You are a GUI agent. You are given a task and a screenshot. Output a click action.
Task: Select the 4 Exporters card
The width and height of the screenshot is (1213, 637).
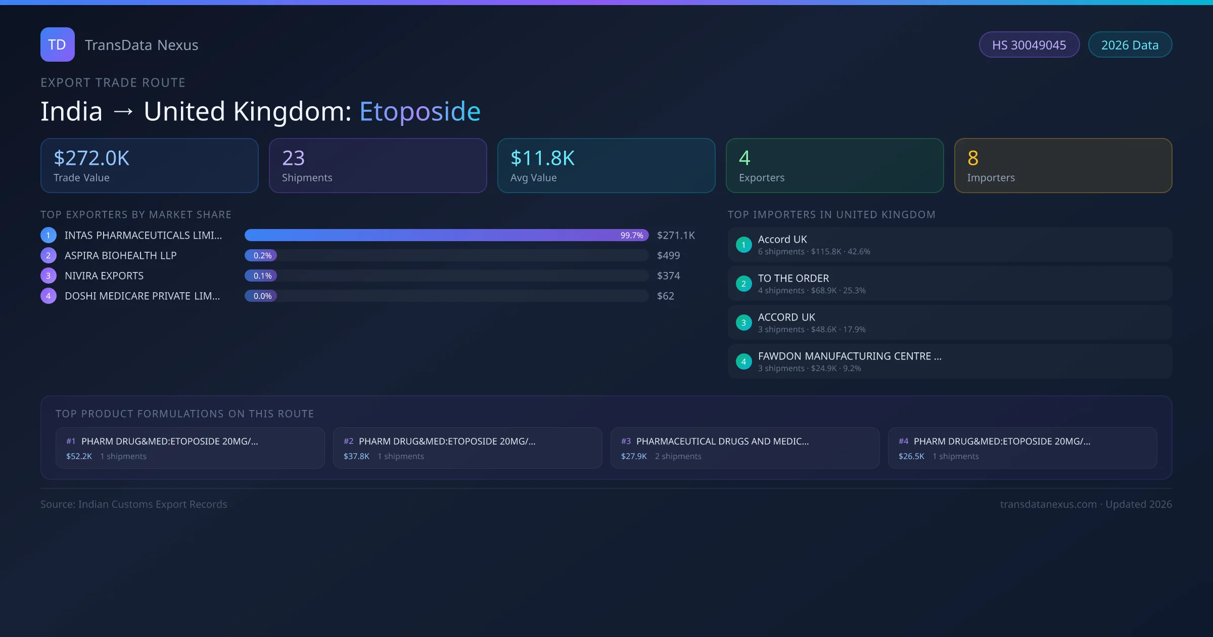pyautogui.click(x=834, y=165)
